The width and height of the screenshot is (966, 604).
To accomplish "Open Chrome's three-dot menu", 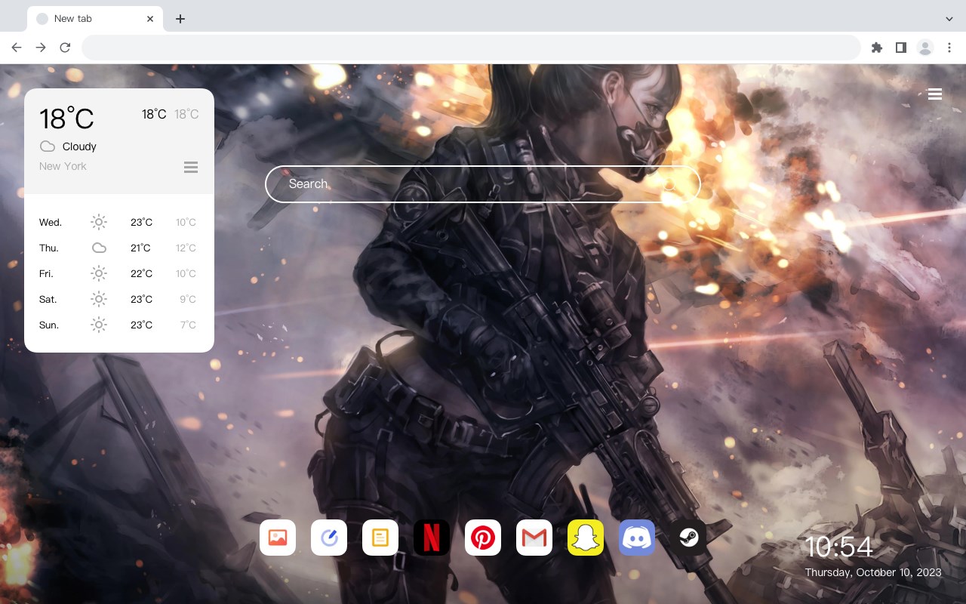I will coord(949,48).
